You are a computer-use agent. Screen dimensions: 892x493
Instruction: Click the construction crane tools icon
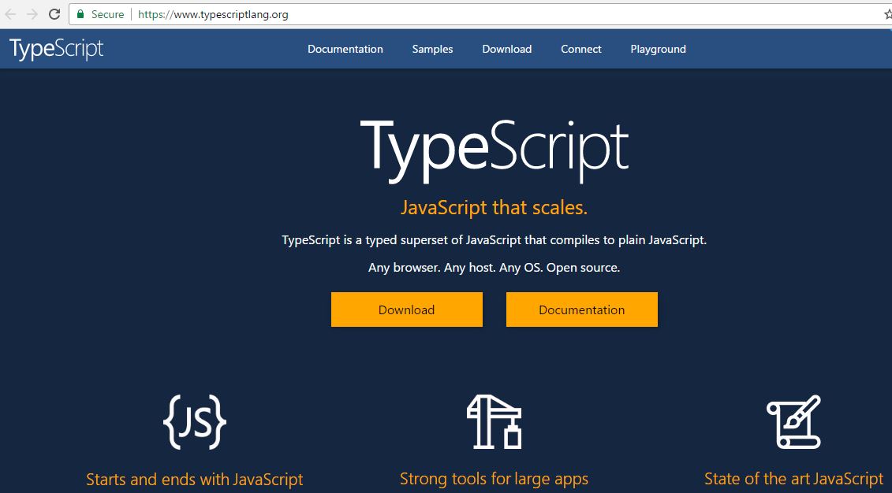click(494, 422)
